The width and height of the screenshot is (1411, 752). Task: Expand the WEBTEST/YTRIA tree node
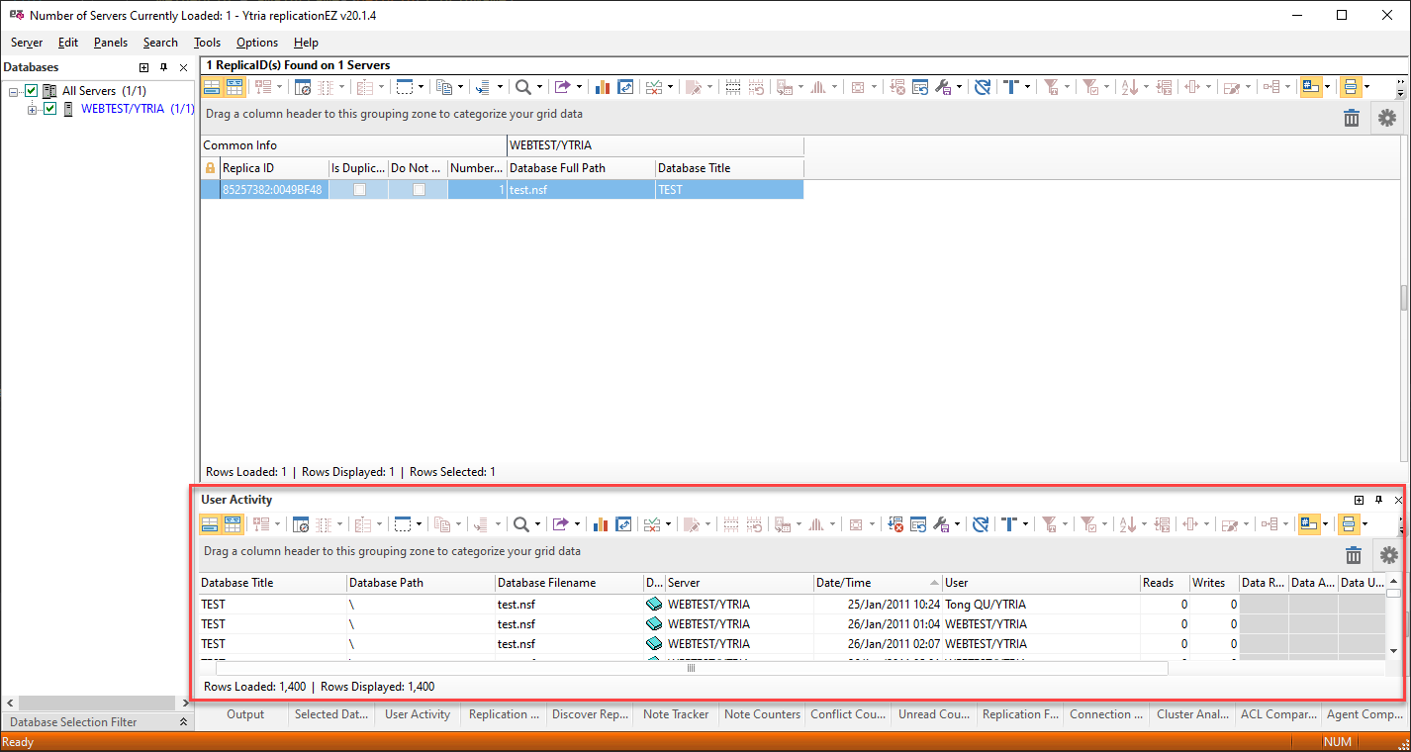[x=32, y=109]
